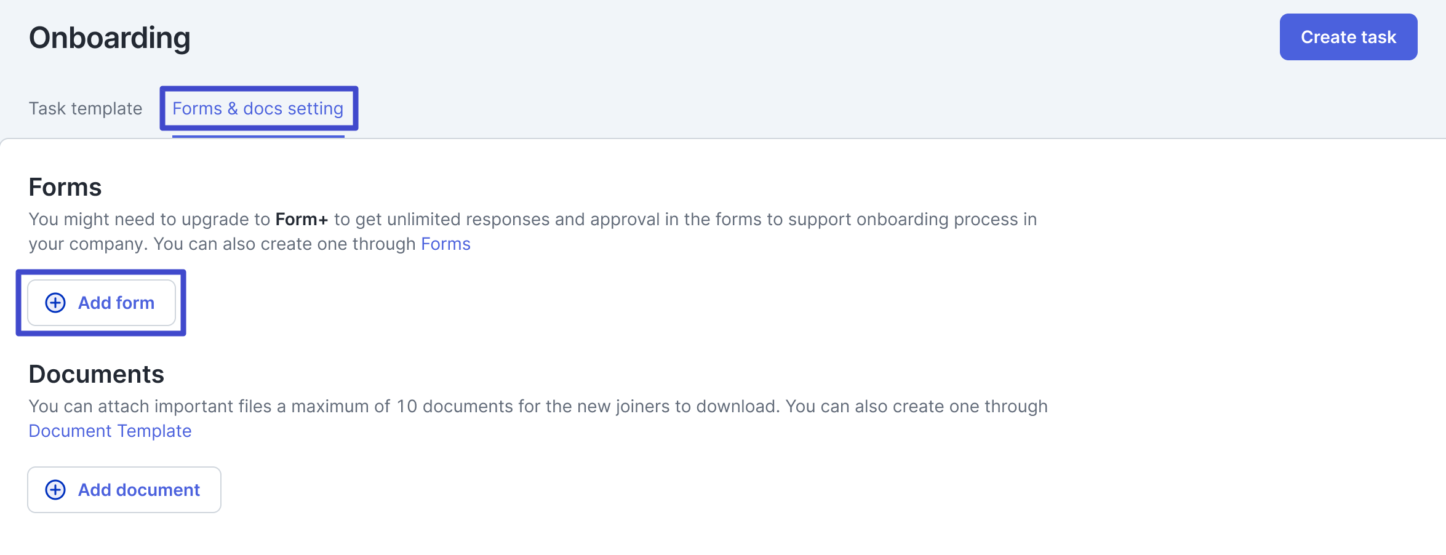This screenshot has width=1446, height=555.
Task: Click the 'Add form' label text
Action: point(116,303)
